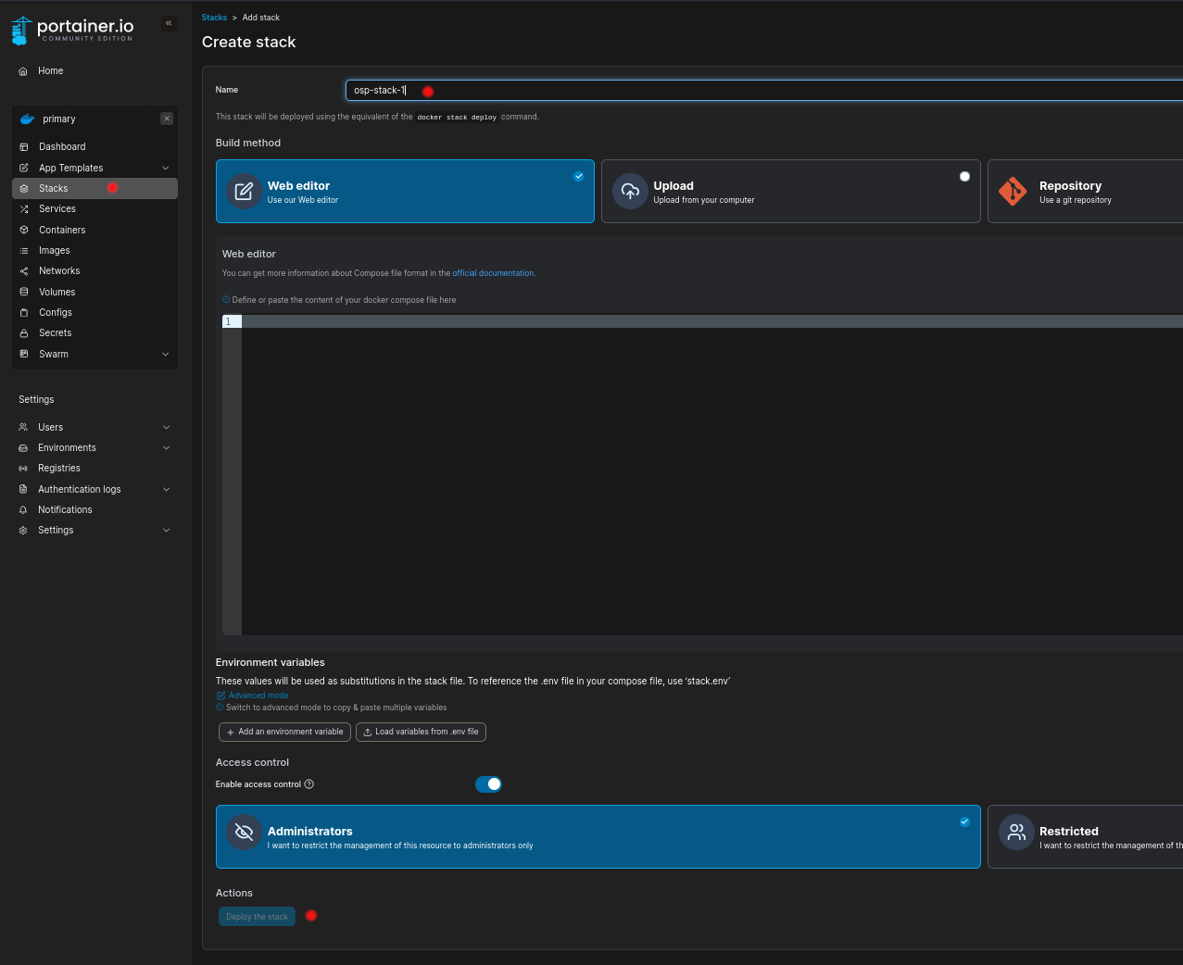Select the Upload build method

(791, 192)
